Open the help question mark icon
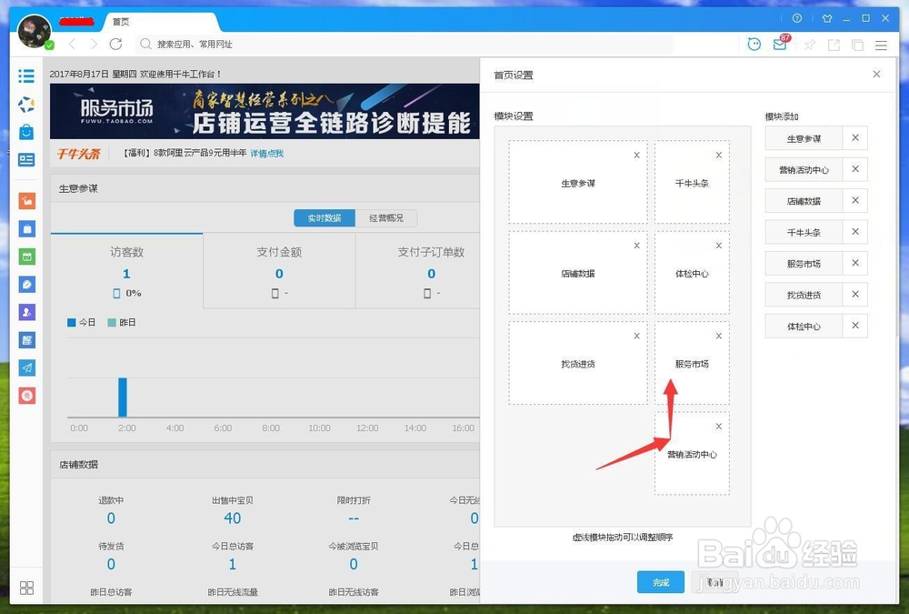This screenshot has height=614, width=909. [797, 18]
